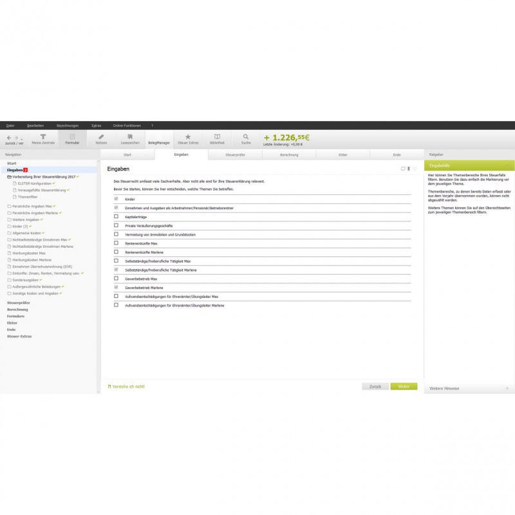Open Steuer Extras star icon
Image resolution: width=515 pixels, height=515 pixels.
coord(188,139)
